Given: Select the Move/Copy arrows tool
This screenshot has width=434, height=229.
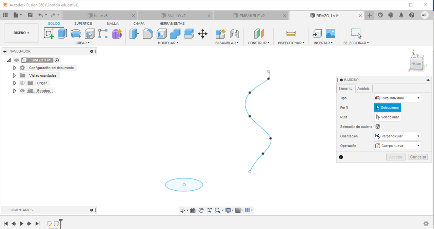Looking at the screenshot, I should pyautogui.click(x=202, y=34).
